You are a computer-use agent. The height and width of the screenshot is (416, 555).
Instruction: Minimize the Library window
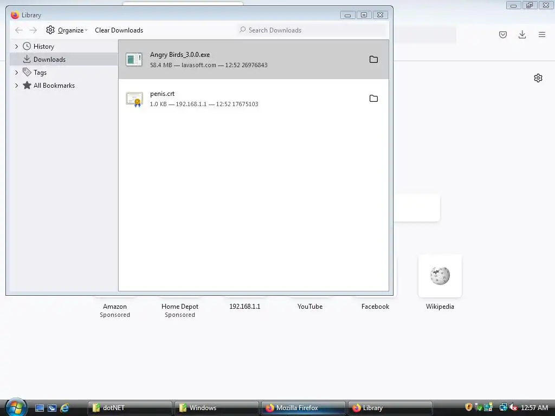pos(347,15)
